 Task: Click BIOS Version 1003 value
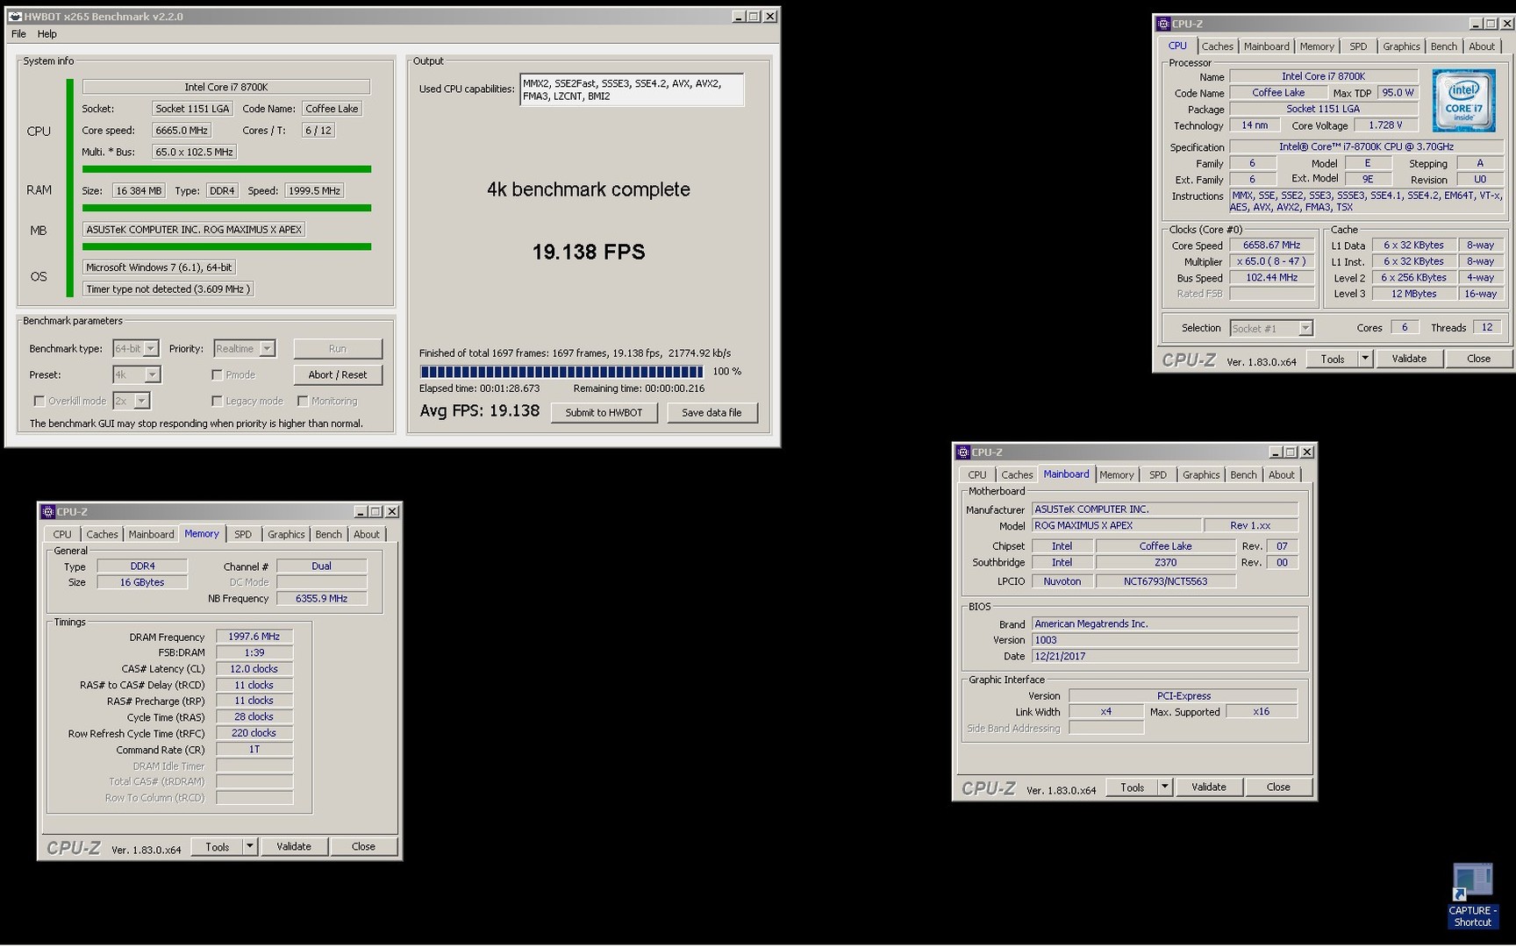point(1165,641)
